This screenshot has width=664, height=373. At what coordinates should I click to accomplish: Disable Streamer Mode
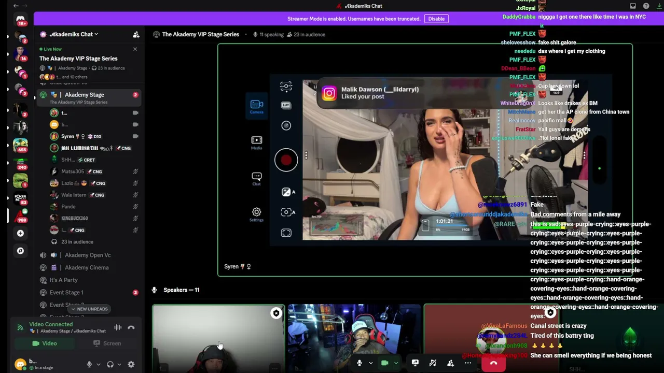point(436,19)
